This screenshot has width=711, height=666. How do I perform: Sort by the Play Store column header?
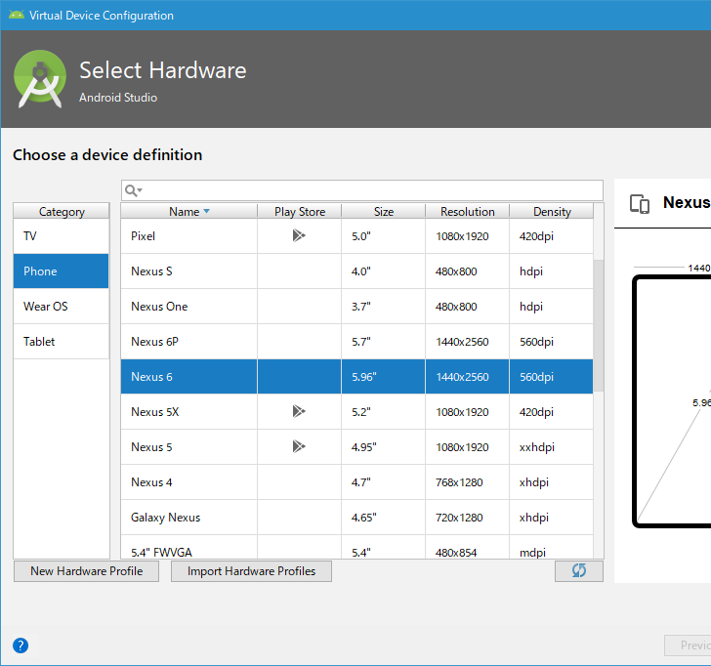(x=299, y=212)
